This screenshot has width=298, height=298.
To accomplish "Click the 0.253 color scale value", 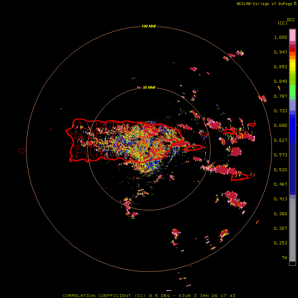I will point(280,243).
